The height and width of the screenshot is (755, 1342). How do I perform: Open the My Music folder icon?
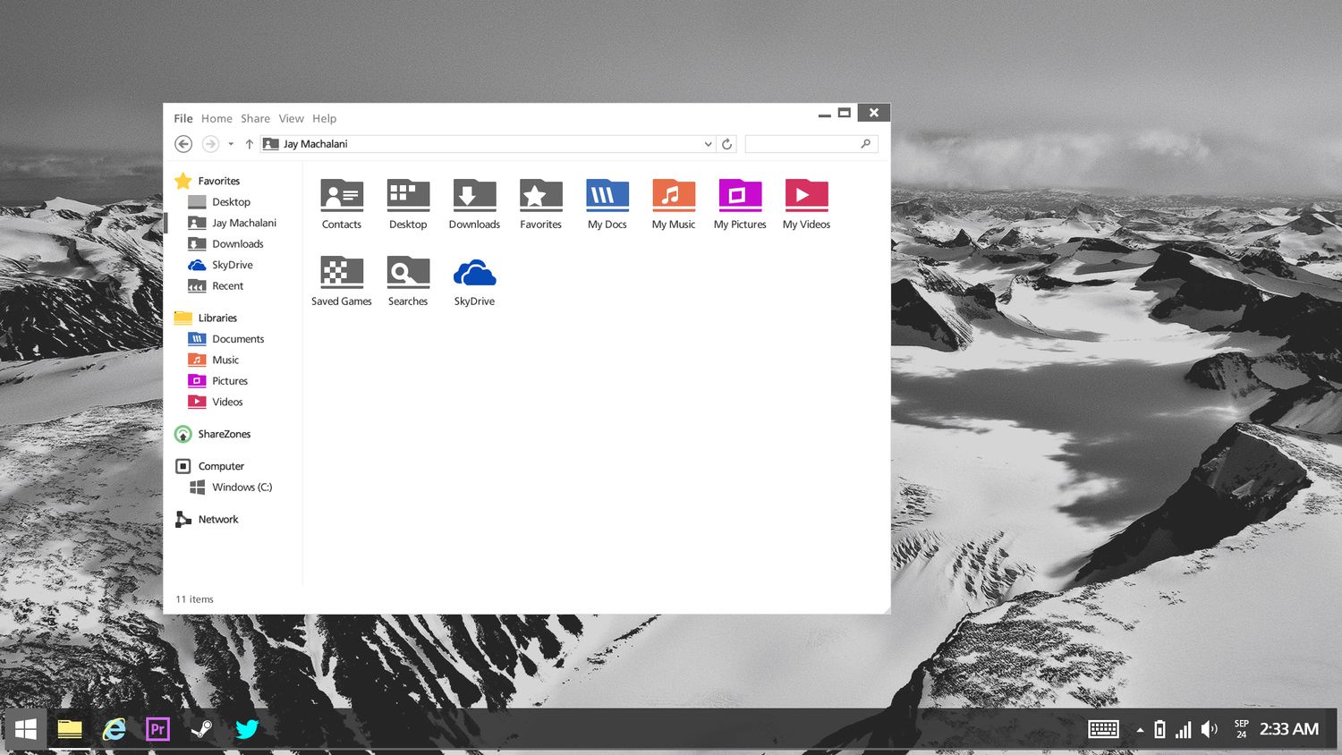click(674, 195)
